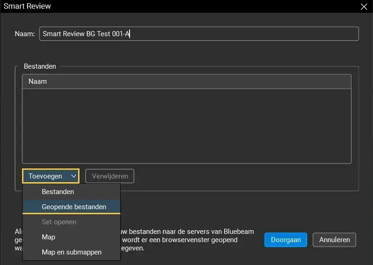Viewport: 373px width, 265px height.
Task: Choose Map en submappen option
Action: pyautogui.click(x=71, y=252)
